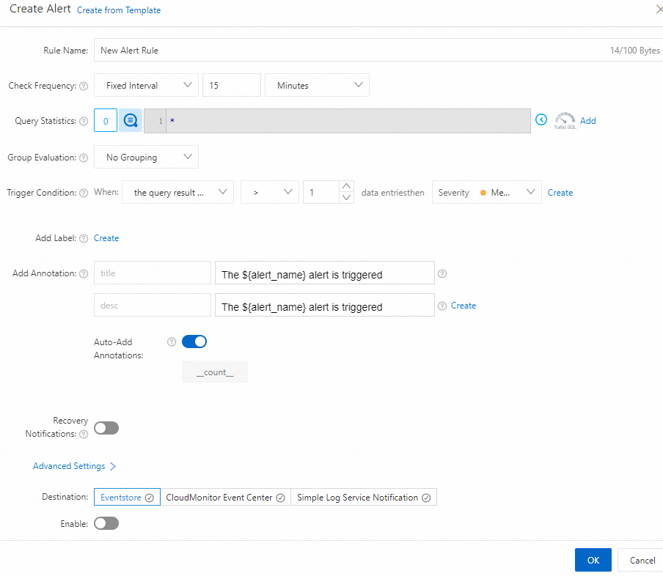Turn on the Enable alert switch
The height and width of the screenshot is (576, 663).
click(x=106, y=523)
